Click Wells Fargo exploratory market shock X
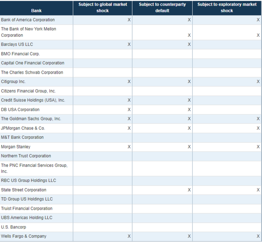Image resolution: width=262 pixels, height=242 pixels. [x=258, y=236]
